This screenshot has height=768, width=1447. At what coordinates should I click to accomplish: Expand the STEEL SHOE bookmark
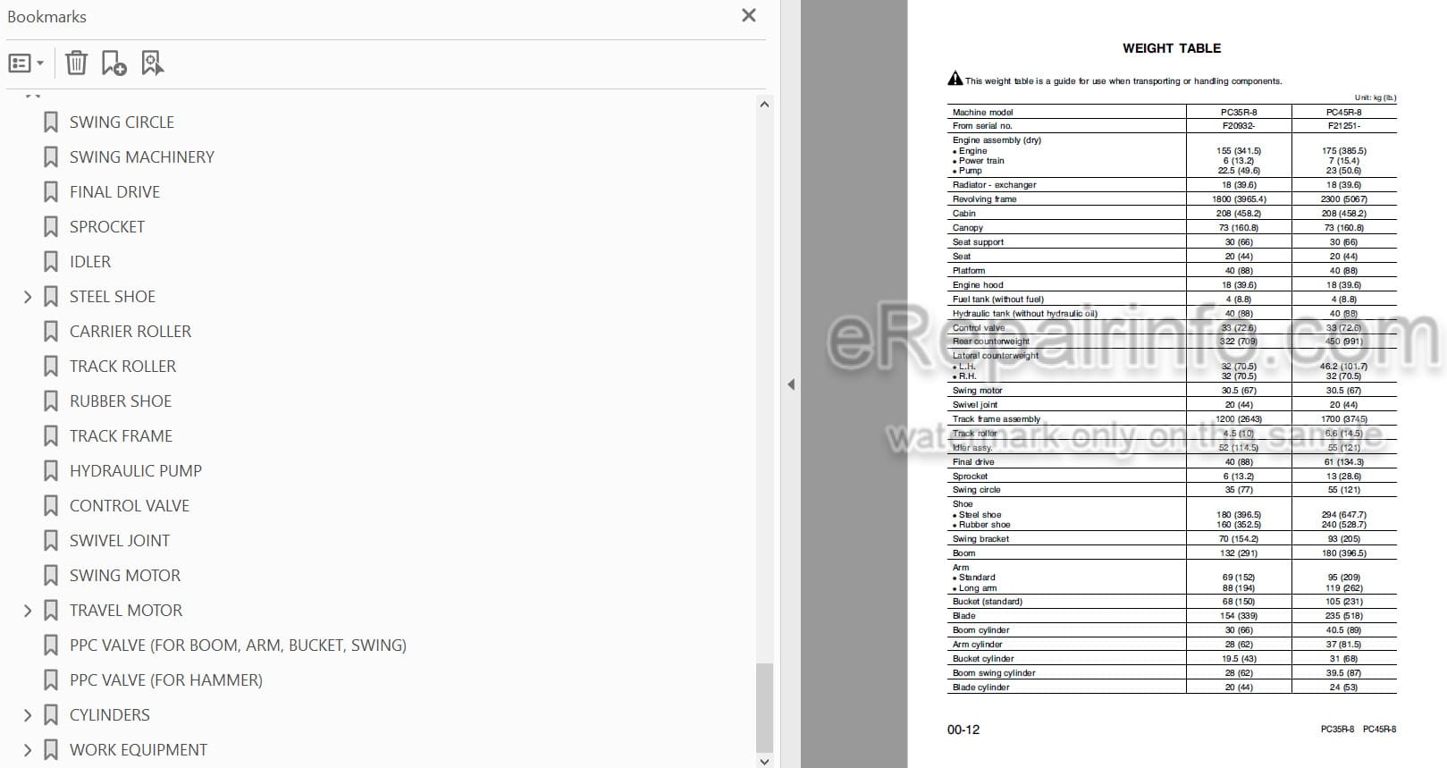[27, 297]
